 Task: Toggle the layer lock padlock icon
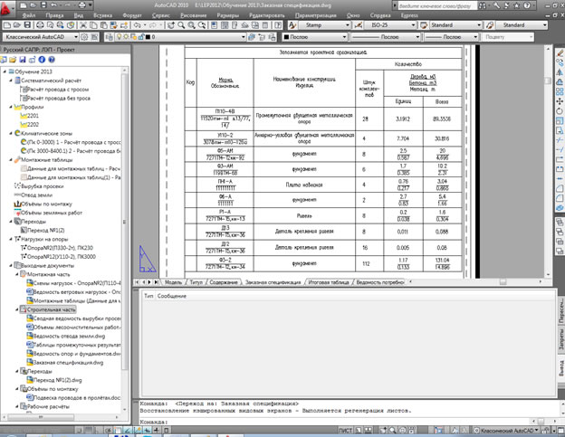click(141, 37)
